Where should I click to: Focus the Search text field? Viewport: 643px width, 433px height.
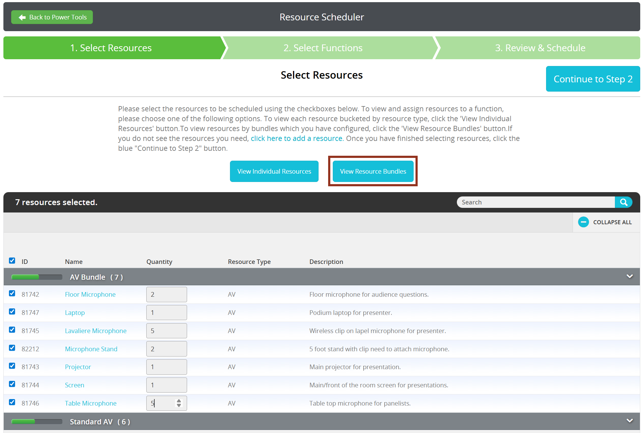click(x=536, y=202)
